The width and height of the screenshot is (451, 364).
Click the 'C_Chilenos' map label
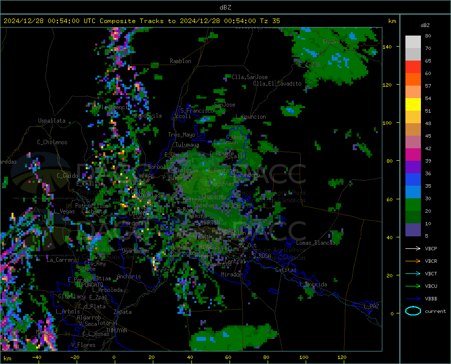click(x=52, y=142)
